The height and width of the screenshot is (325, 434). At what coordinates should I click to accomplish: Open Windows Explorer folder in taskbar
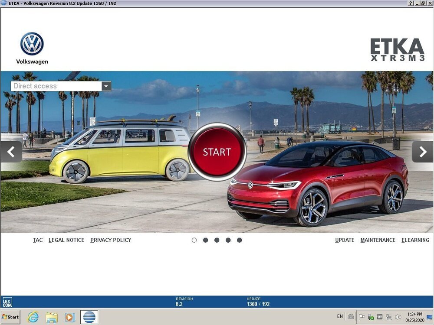pos(52,317)
